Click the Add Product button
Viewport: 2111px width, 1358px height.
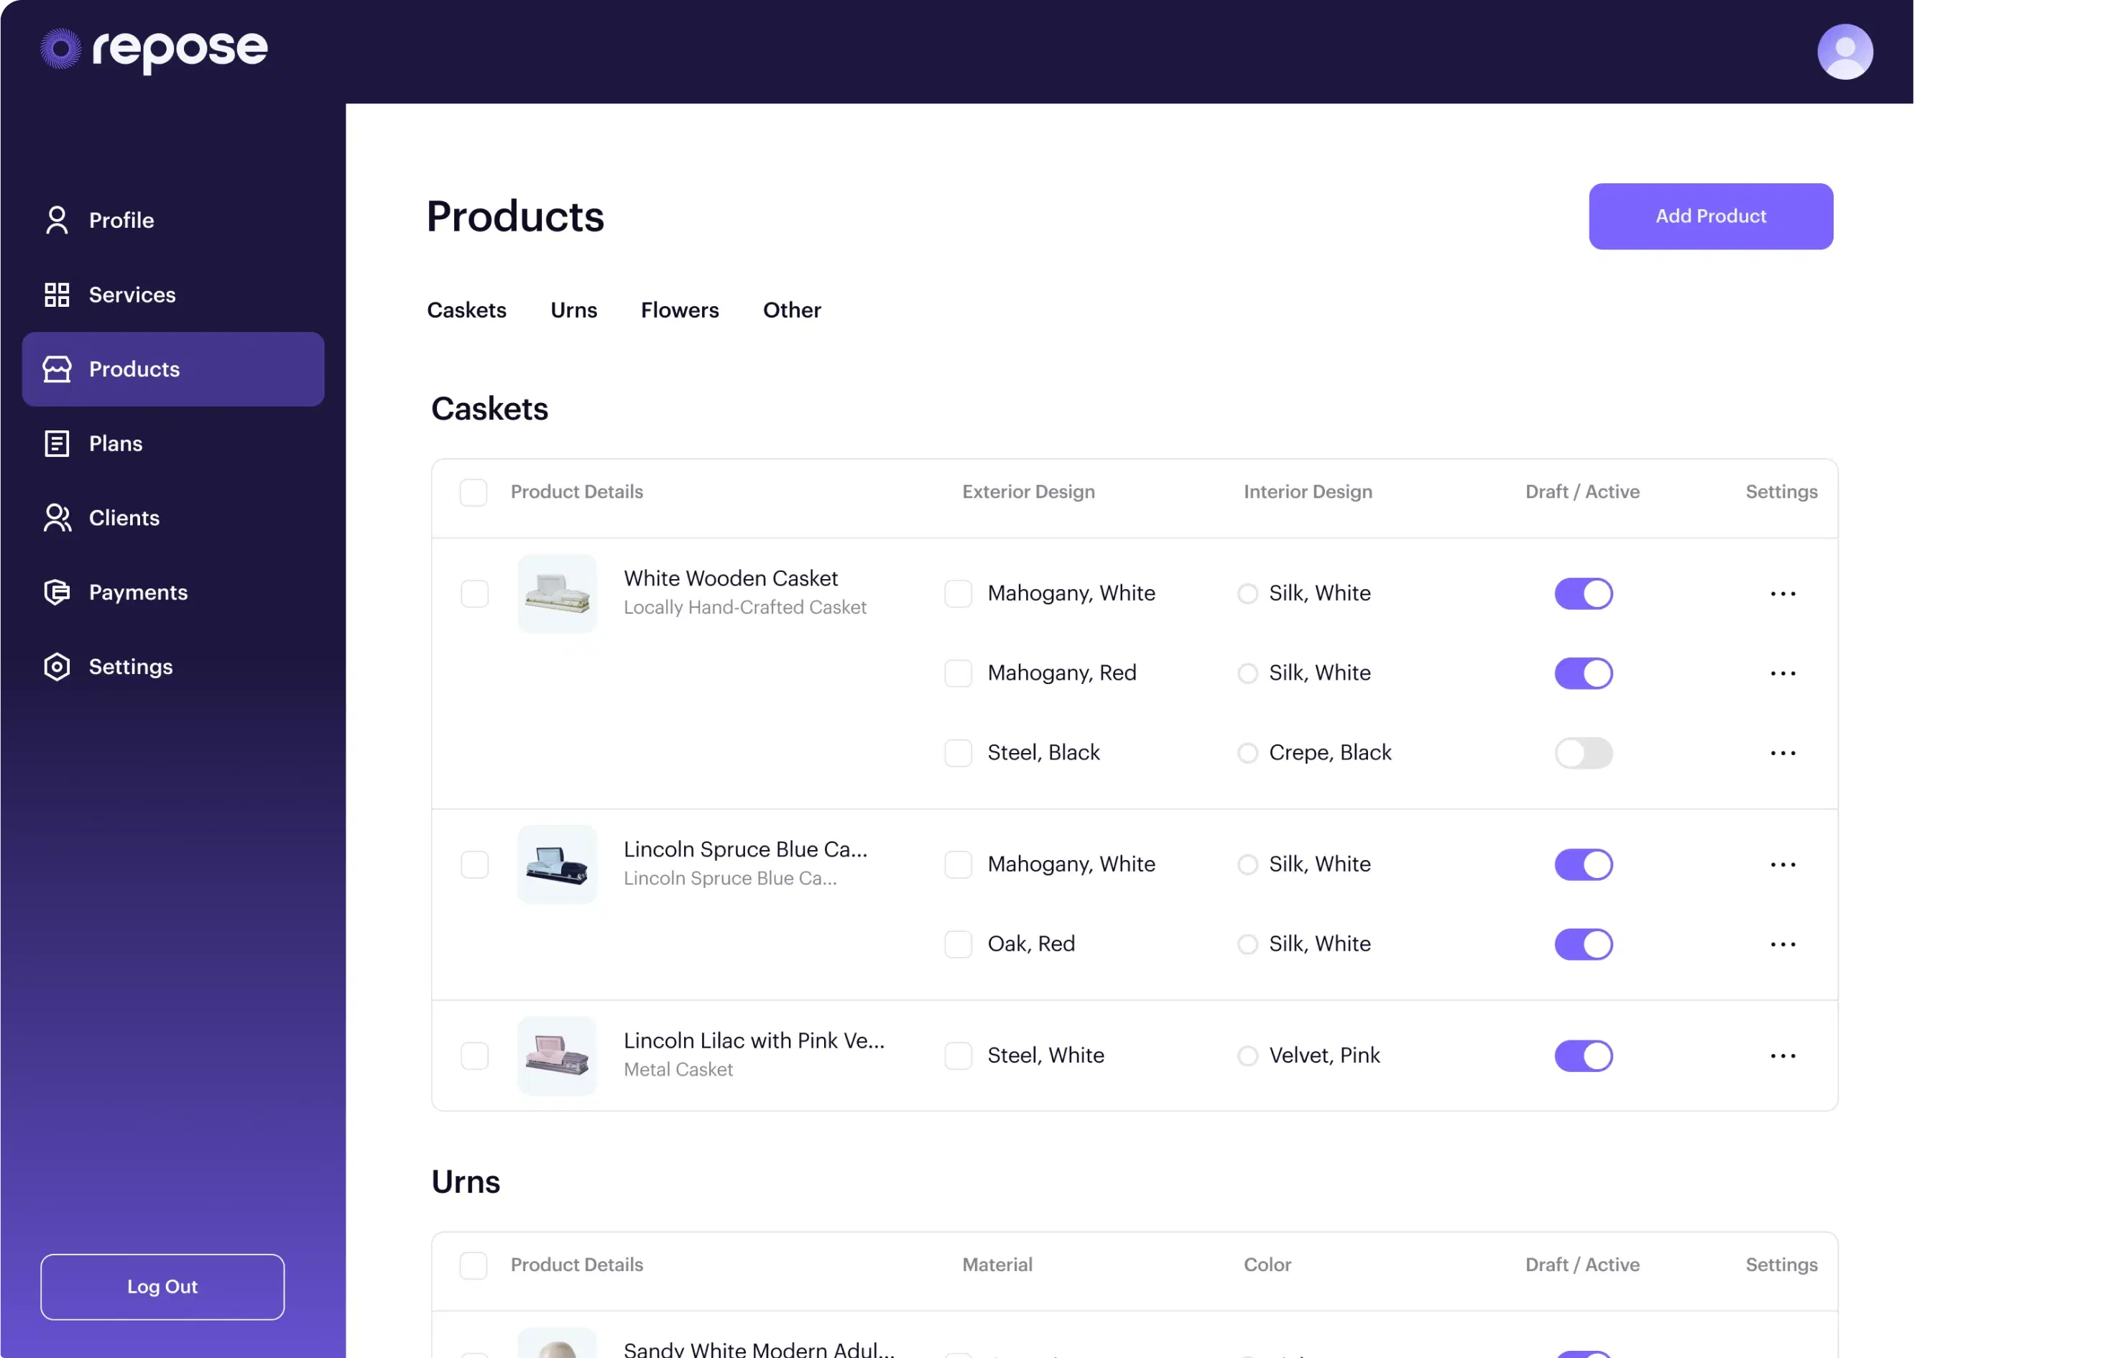[1711, 216]
